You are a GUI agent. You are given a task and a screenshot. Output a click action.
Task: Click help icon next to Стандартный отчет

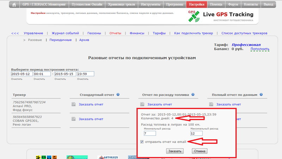(x=118, y=95)
